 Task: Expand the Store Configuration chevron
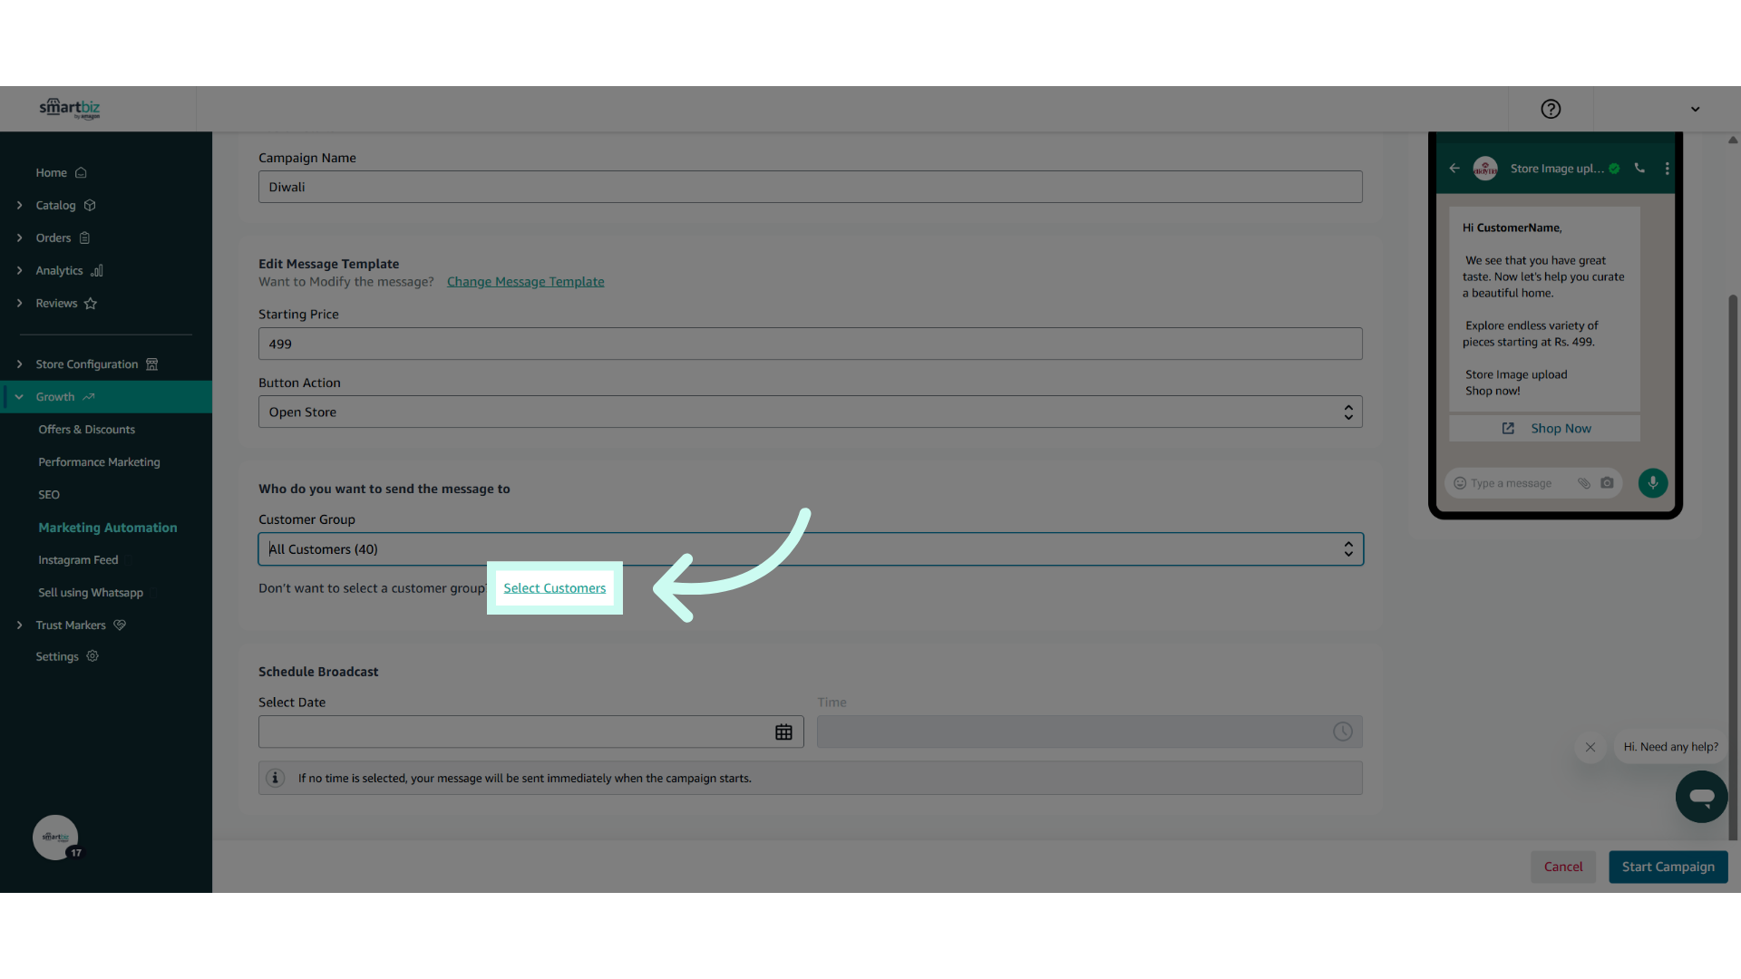pos(19,363)
